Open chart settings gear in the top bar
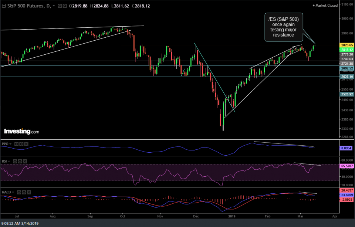 64,6
